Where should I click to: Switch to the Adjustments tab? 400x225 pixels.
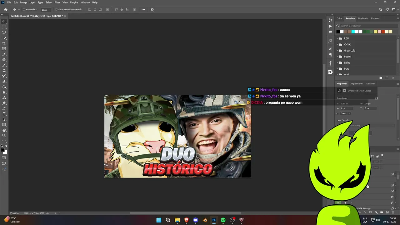point(357,84)
